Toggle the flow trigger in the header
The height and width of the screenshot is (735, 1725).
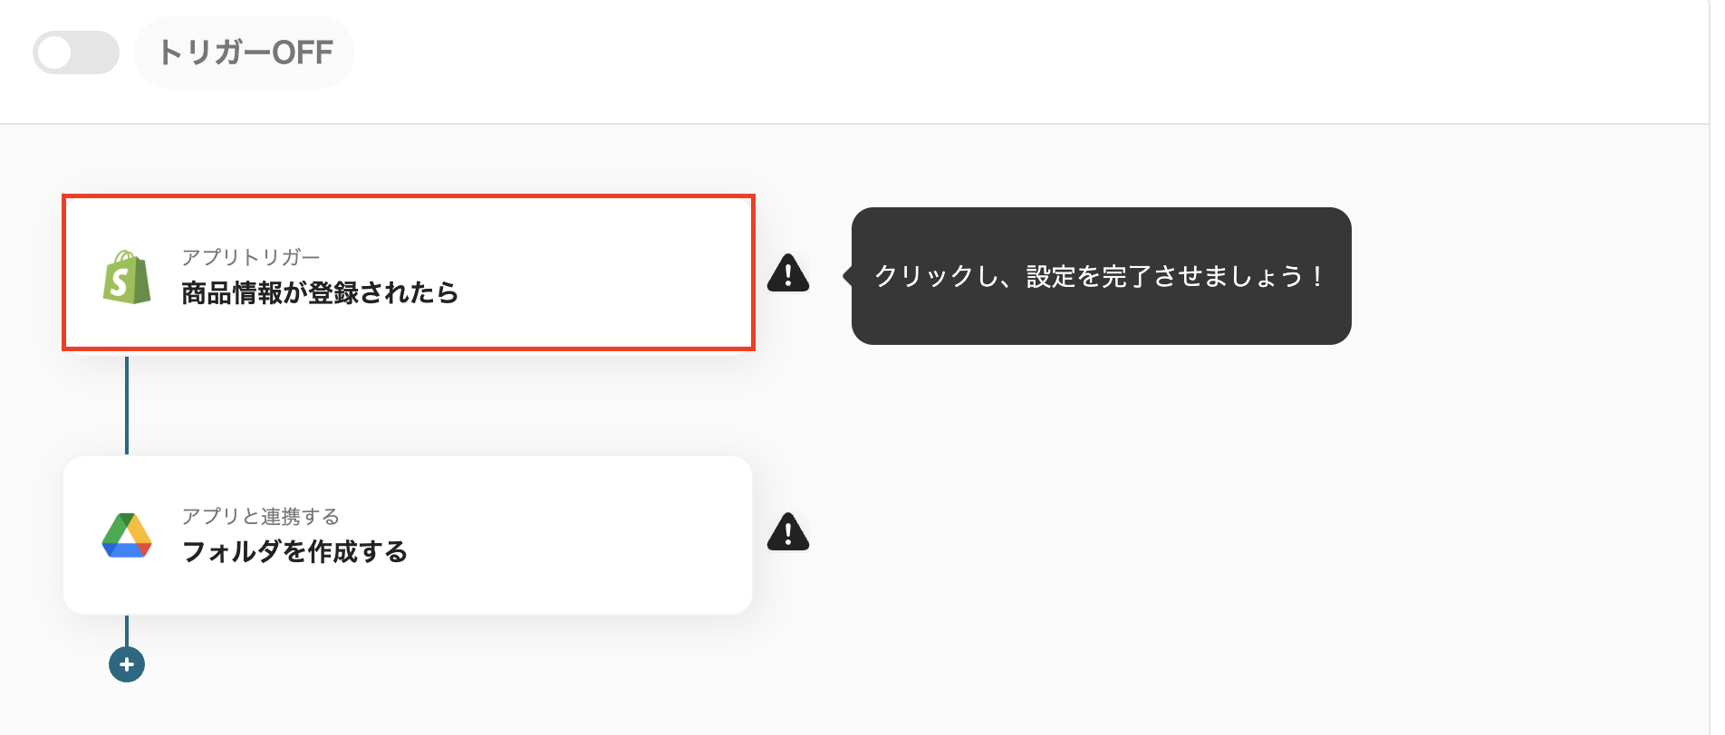click(76, 52)
